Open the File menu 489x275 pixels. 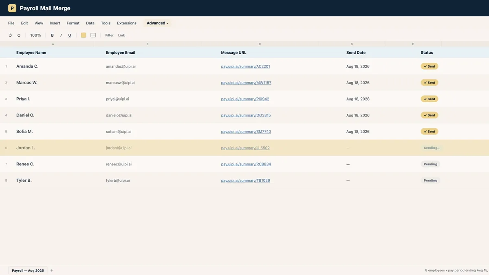[11, 23]
